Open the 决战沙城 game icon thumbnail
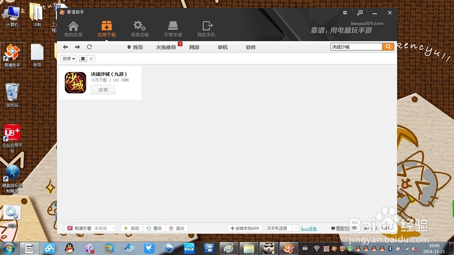Viewport: 454px width, 255px height. [75, 83]
